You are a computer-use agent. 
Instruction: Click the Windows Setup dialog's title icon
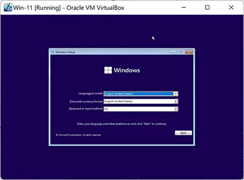53,52
